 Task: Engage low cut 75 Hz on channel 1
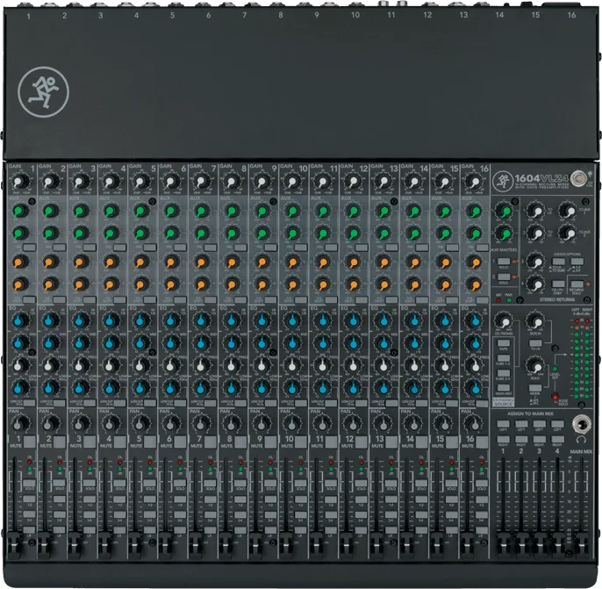tap(29, 403)
